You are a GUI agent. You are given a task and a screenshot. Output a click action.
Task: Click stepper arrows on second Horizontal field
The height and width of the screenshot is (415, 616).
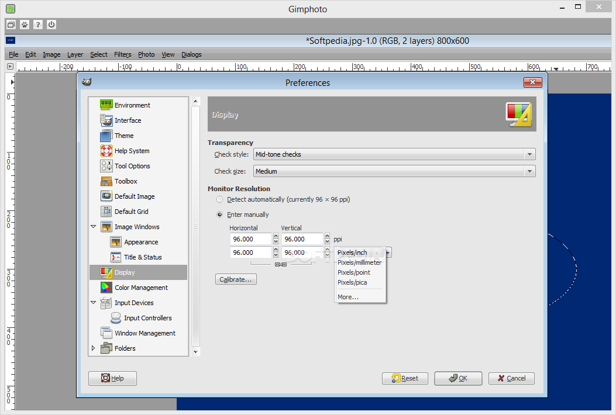point(276,252)
